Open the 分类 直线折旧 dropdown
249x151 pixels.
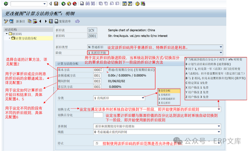(x=143, y=98)
